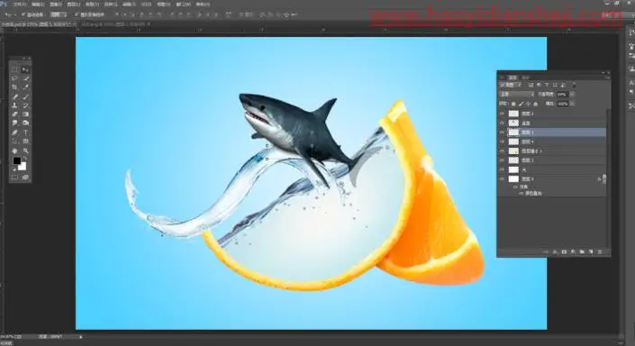Image resolution: width=635 pixels, height=346 pixels.
Task: Select the Eraser tool
Action: coord(15,114)
